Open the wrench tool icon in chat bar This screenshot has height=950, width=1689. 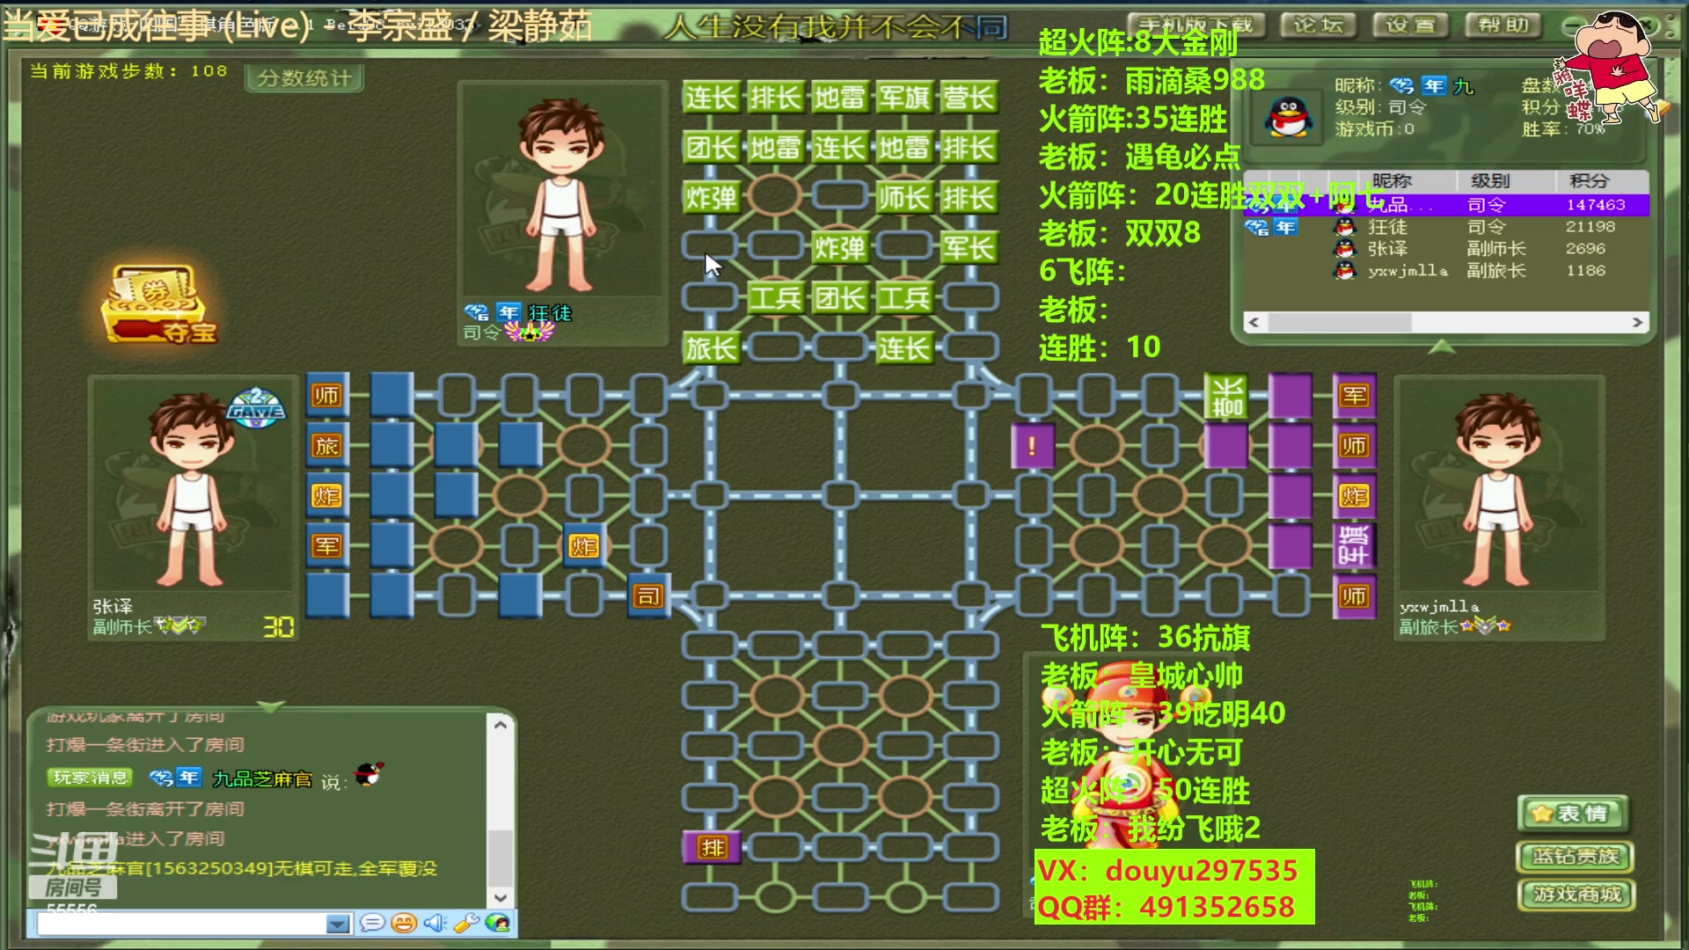pyautogui.click(x=466, y=923)
